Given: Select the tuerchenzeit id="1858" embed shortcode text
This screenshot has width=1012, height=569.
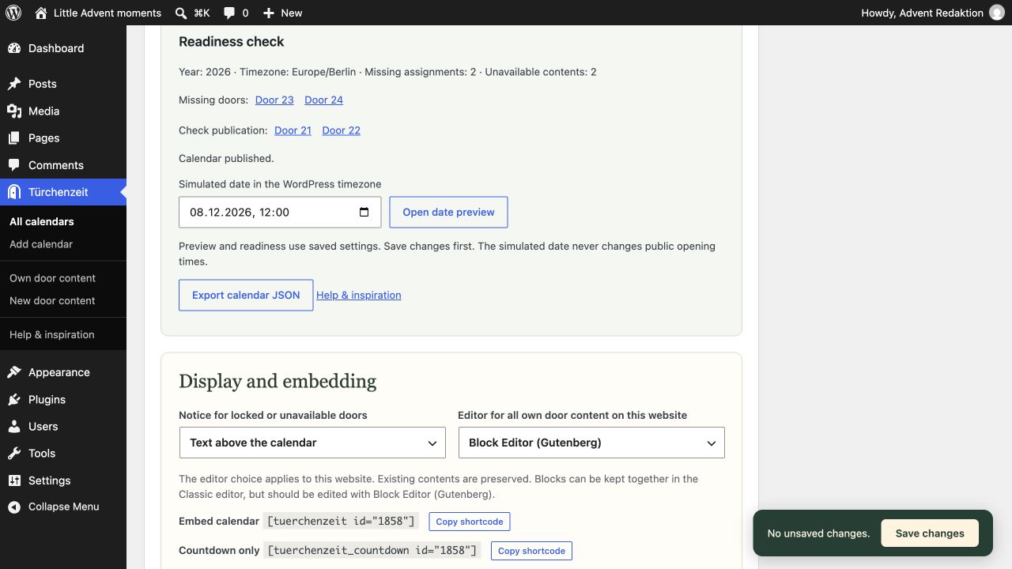Looking at the screenshot, I should click(341, 522).
